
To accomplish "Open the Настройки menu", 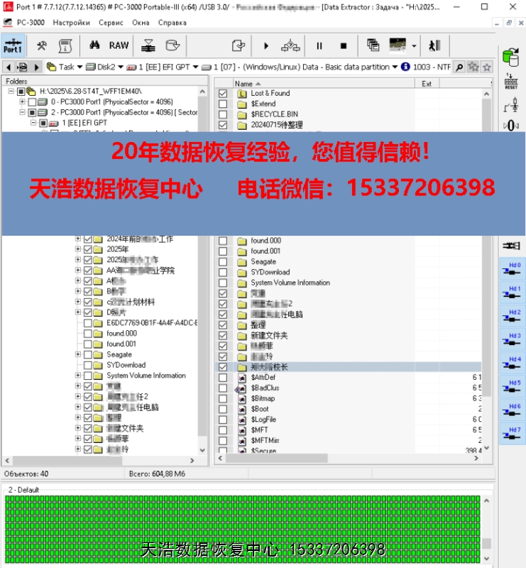I will point(72,23).
